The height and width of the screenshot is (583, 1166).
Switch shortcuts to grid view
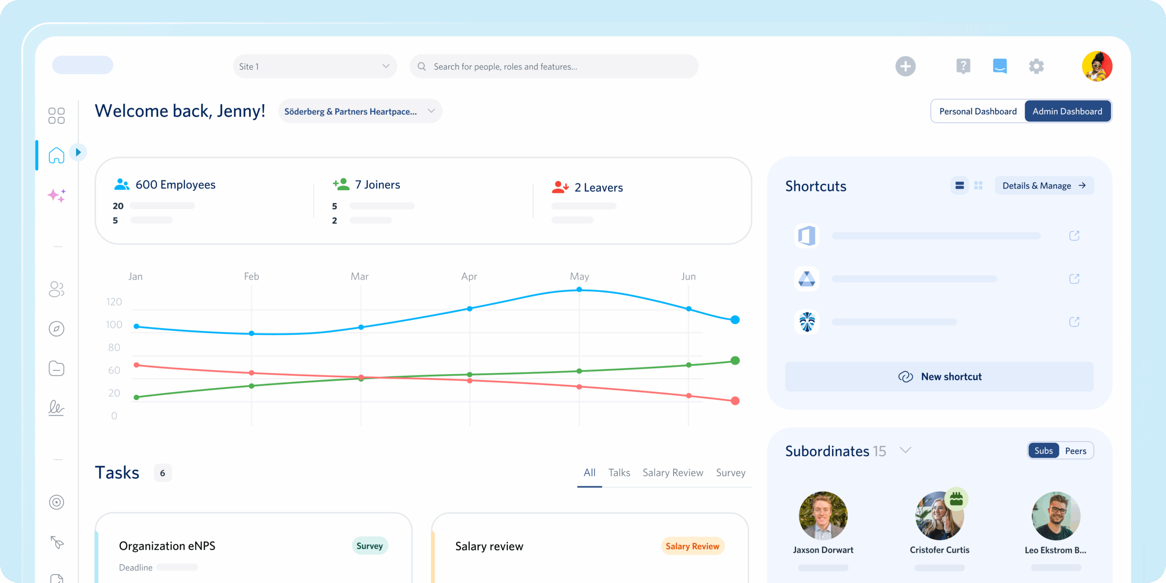[978, 185]
